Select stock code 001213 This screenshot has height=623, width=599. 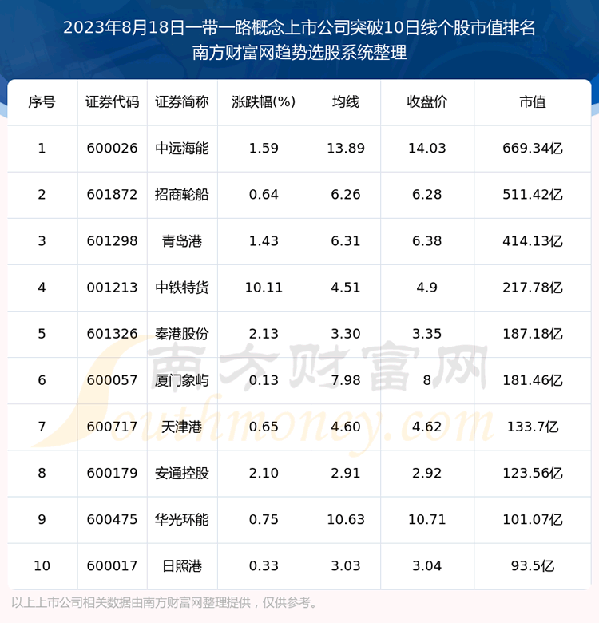pyautogui.click(x=112, y=288)
